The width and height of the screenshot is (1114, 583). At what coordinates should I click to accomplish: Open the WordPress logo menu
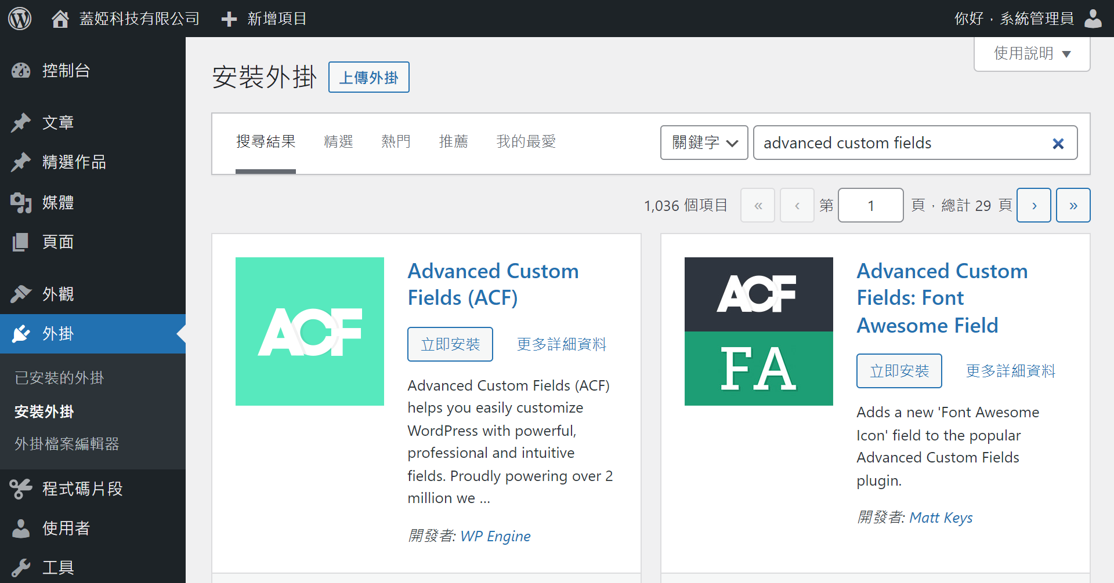[20, 19]
